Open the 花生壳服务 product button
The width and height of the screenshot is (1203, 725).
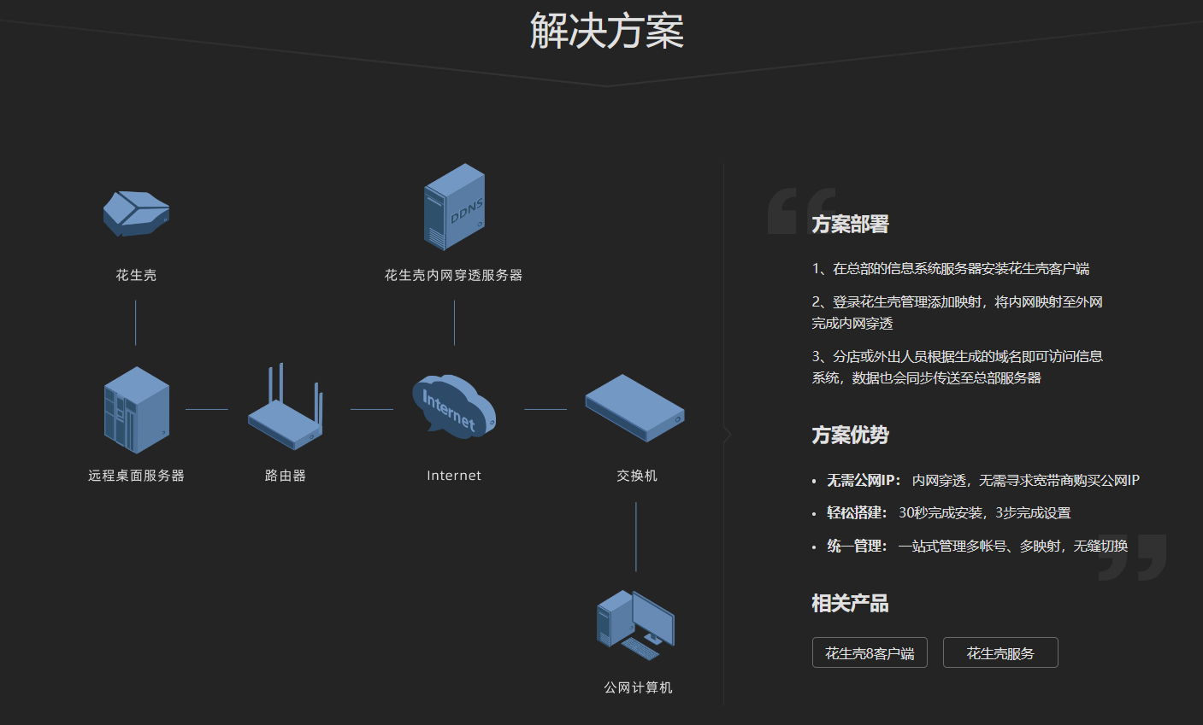[x=1000, y=652]
